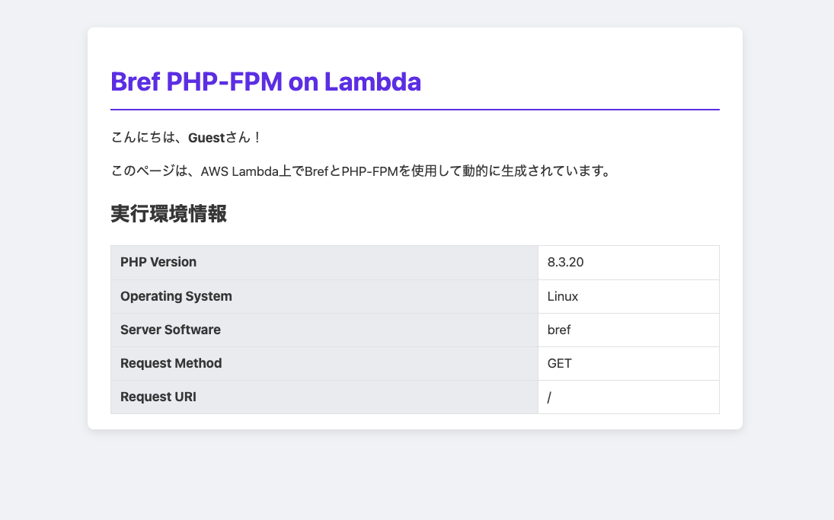The width and height of the screenshot is (834, 520).
Task: Select the '8.3.20' version value cell
Action: pos(628,263)
